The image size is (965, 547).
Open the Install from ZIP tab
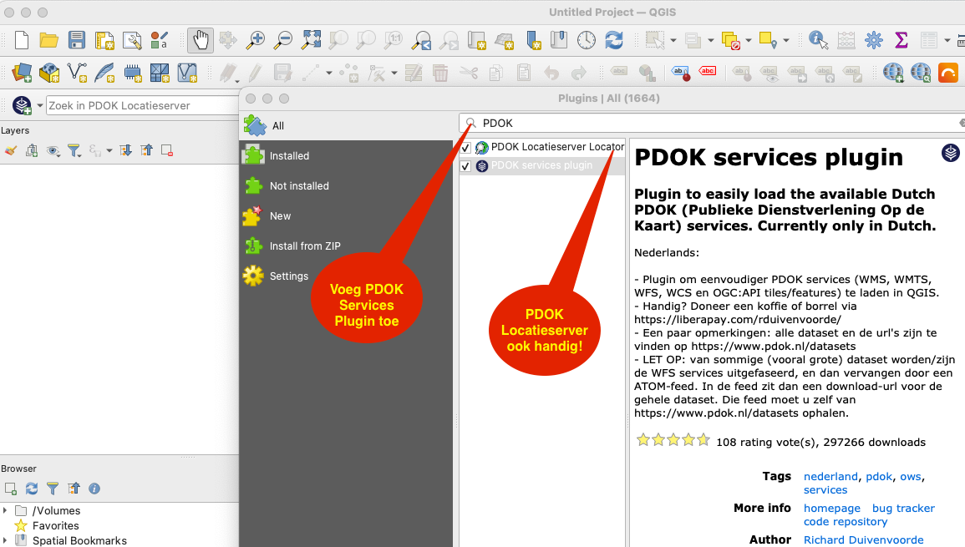pyautogui.click(x=348, y=246)
